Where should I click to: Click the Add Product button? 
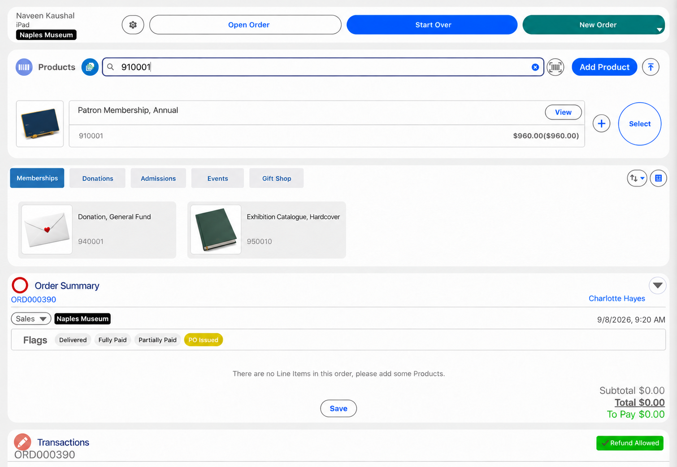click(x=604, y=67)
